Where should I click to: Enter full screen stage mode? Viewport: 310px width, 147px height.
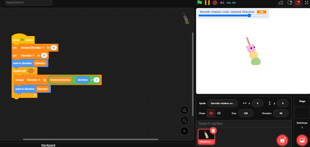(307, 3)
